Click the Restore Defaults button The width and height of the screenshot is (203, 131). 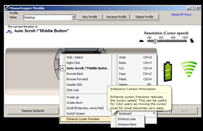pos(33,111)
